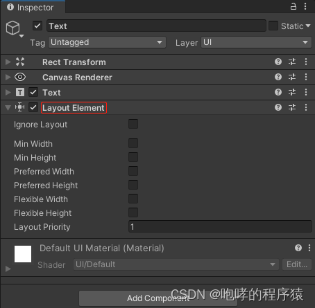The image size is (315, 308).
Task: Click the Inspector lock icon
Action: pyautogui.click(x=293, y=6)
